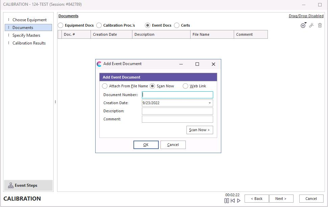Go to the Calibration Results step

click(29, 43)
